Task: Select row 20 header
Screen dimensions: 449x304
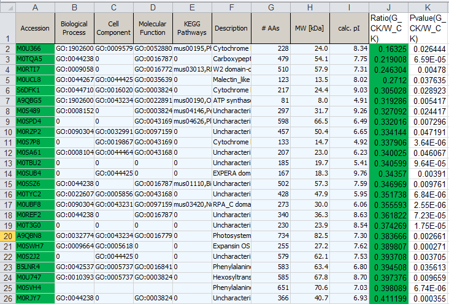Action: [x=8, y=236]
